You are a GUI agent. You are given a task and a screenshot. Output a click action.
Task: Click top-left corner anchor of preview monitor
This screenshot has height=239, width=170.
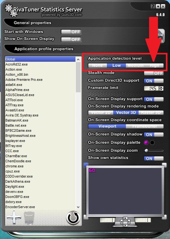(x=86, y=165)
